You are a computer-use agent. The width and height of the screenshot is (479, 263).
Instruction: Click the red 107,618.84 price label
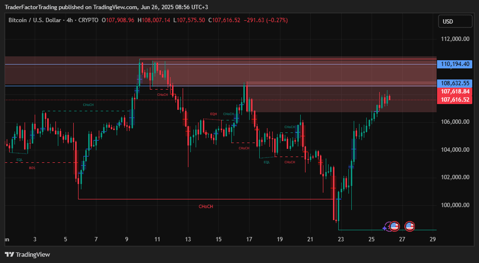point(454,92)
